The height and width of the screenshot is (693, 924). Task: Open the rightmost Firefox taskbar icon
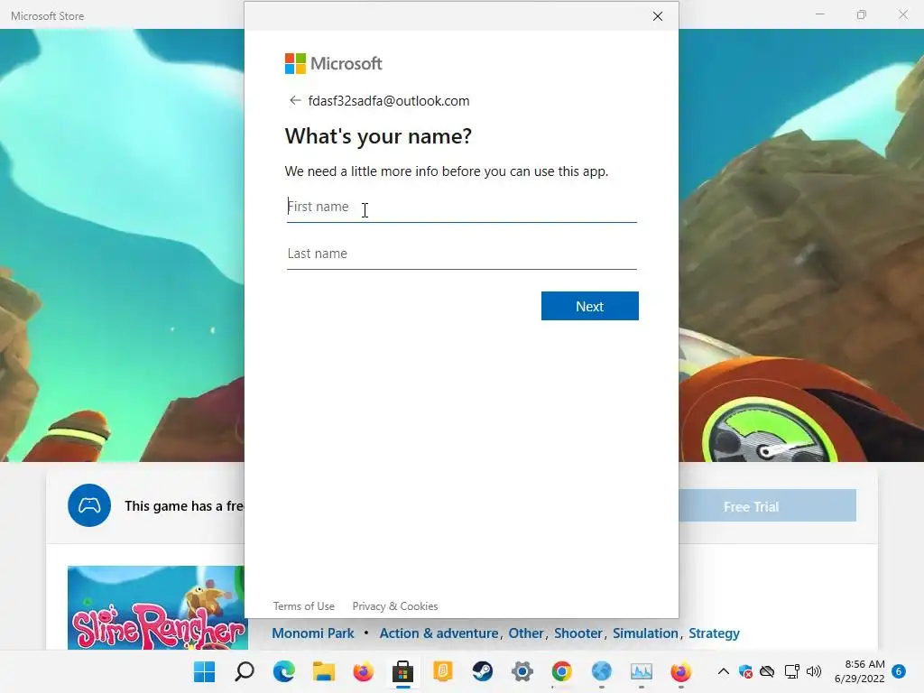680,671
